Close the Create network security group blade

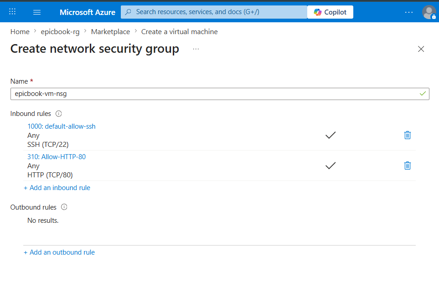(x=421, y=49)
